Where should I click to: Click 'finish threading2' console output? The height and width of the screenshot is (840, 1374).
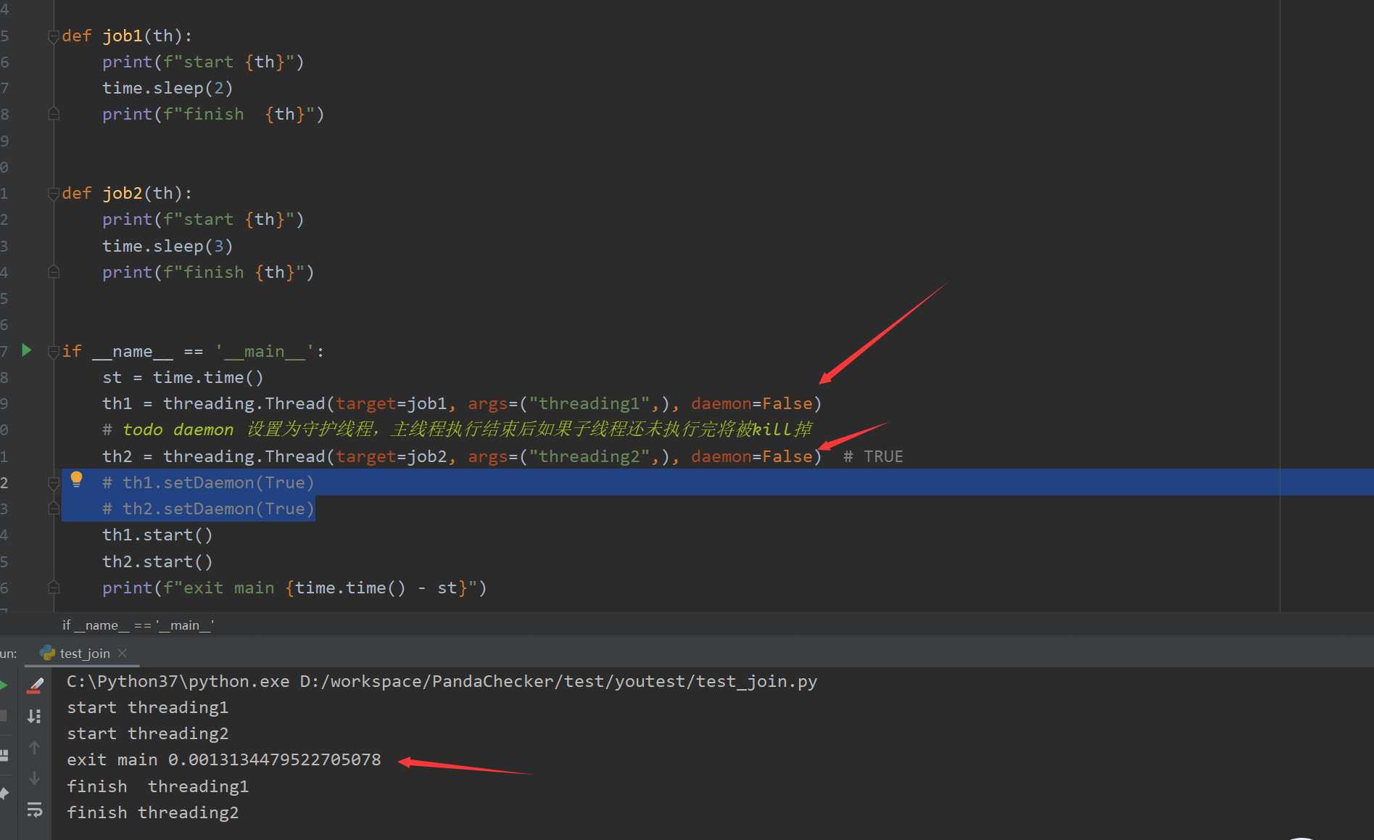click(x=152, y=812)
